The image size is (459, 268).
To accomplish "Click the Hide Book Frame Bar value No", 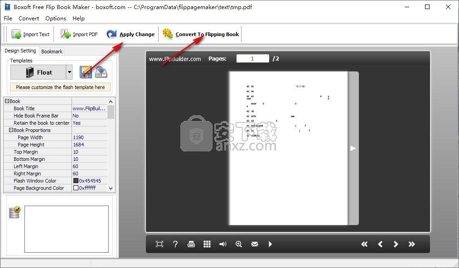I will (89, 116).
